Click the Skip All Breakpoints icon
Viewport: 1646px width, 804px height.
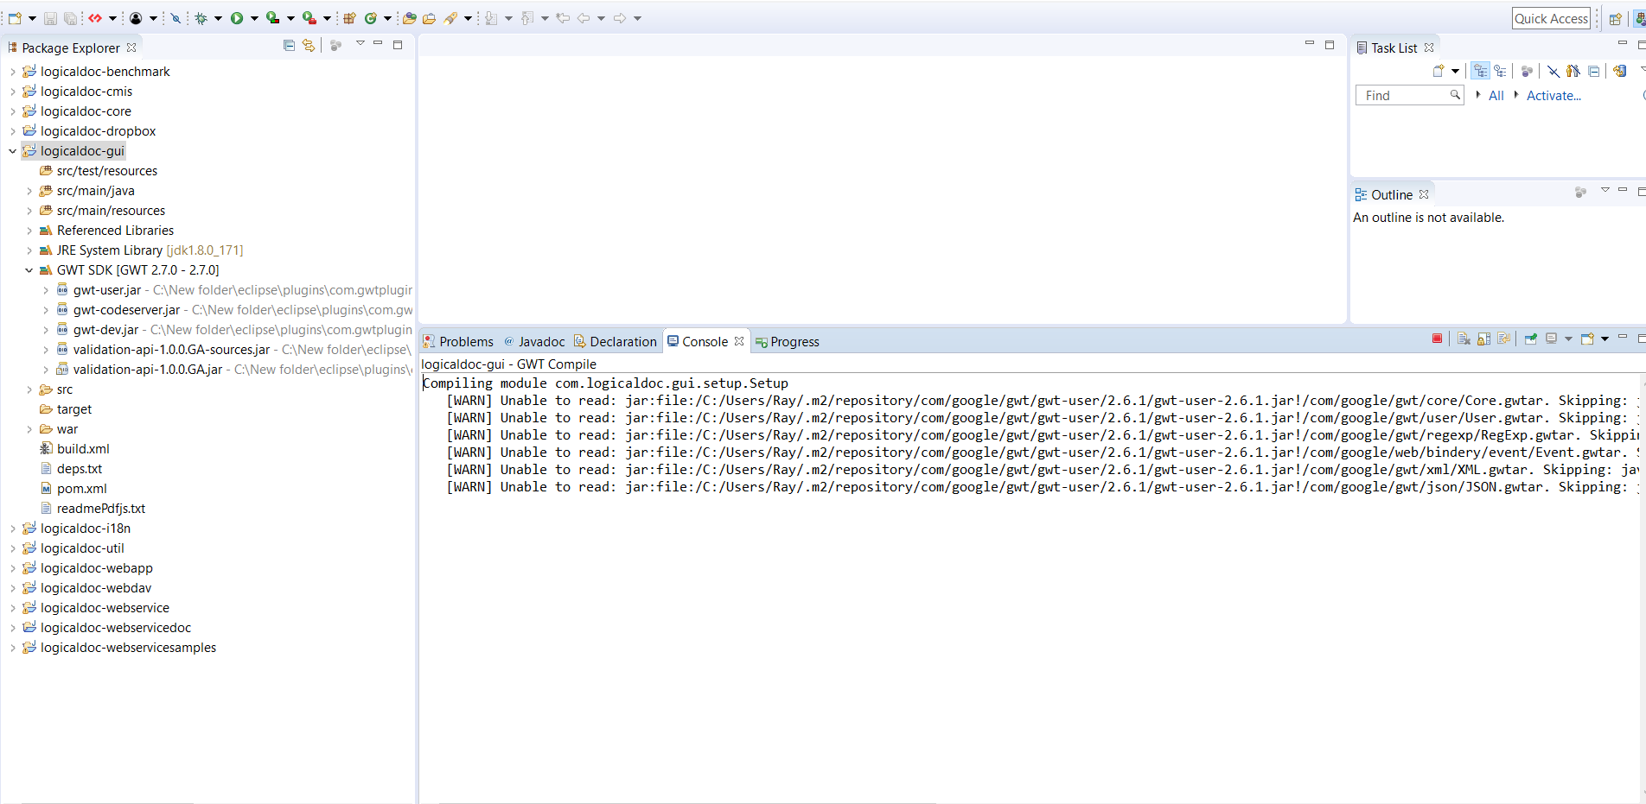[175, 18]
